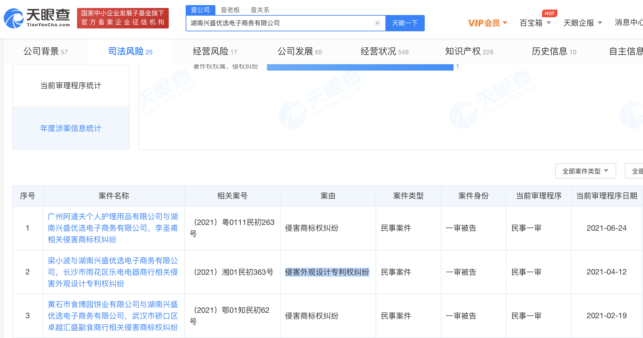Select 当前审理程序统计 in the side panel

(71, 86)
